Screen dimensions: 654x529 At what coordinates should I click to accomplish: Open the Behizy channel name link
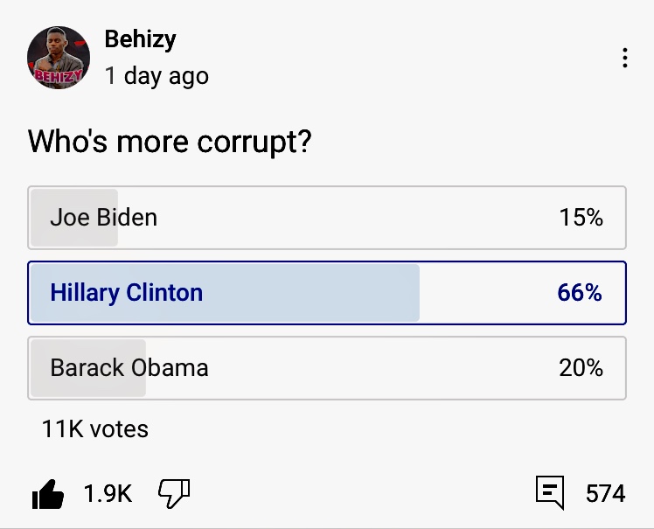pyautogui.click(x=140, y=39)
